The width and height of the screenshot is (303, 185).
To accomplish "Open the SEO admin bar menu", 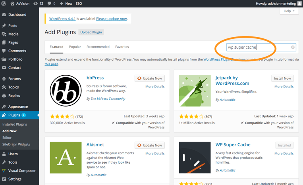I will click(79, 4).
